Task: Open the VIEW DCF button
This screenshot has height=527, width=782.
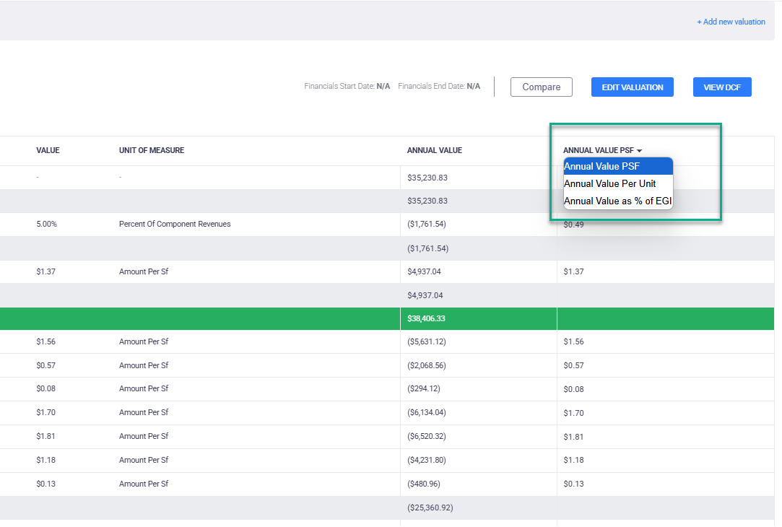Action: click(722, 87)
